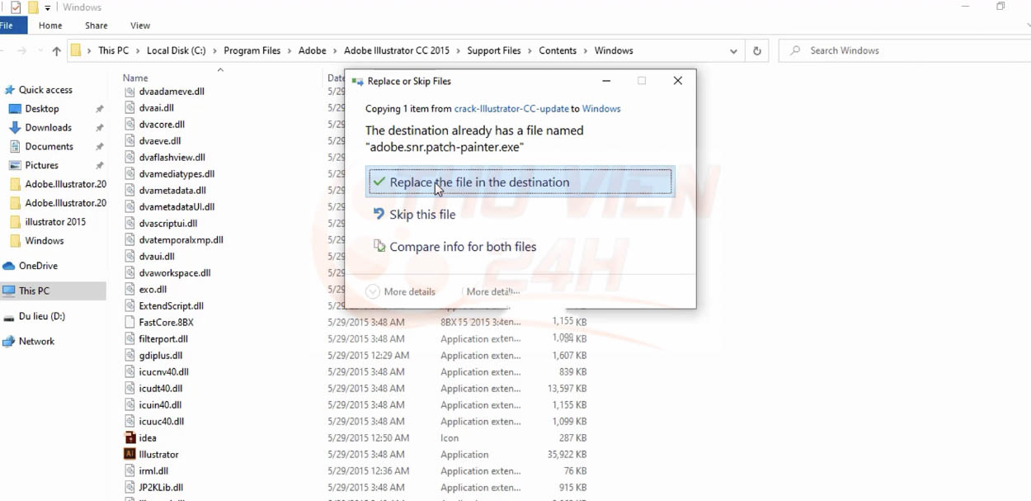Open the crack-Illustrator-CC-update source link

tap(511, 109)
